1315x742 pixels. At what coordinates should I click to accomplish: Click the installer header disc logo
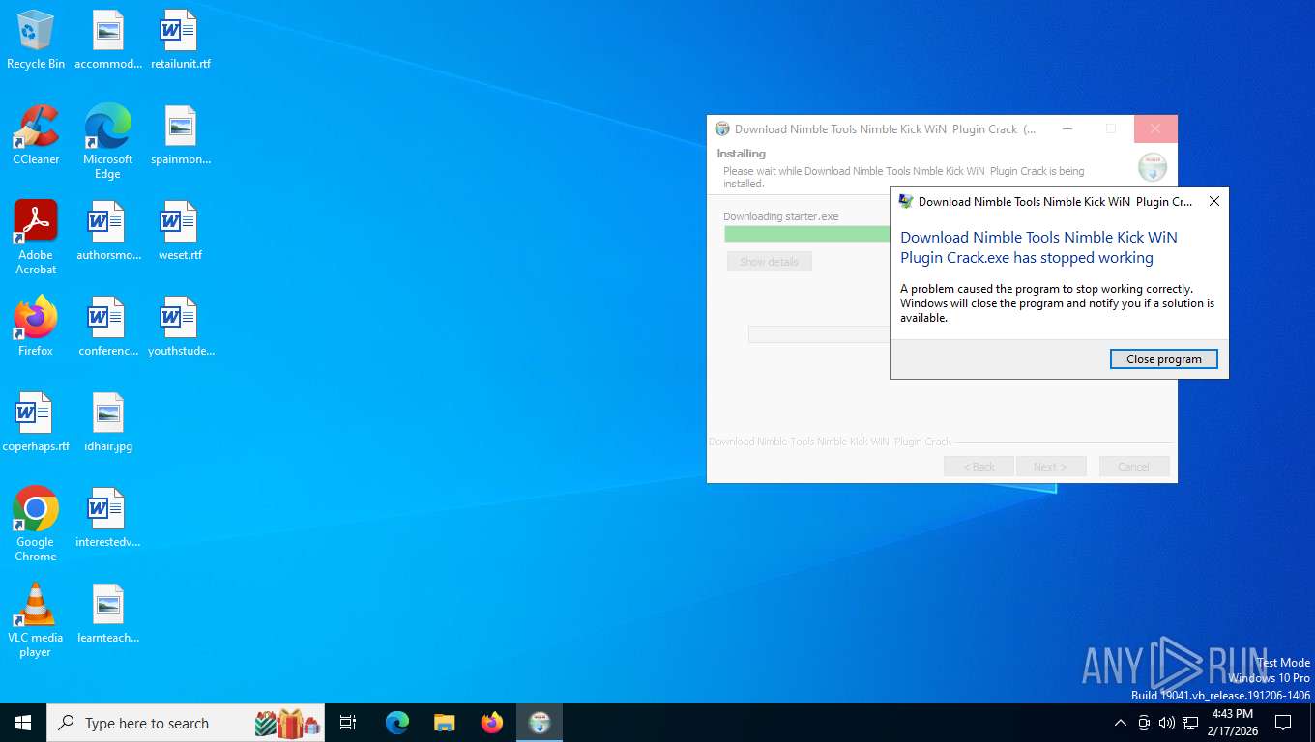1152,167
